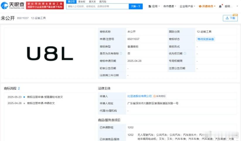Click the registration number 85011037 in table
The width and height of the screenshot is (241, 141).
click(133, 39)
